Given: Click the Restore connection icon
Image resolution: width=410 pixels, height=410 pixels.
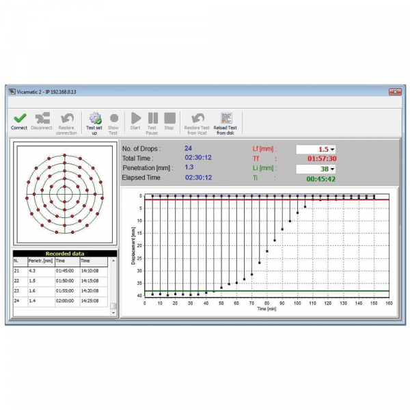Looking at the screenshot, I should click(x=66, y=118).
